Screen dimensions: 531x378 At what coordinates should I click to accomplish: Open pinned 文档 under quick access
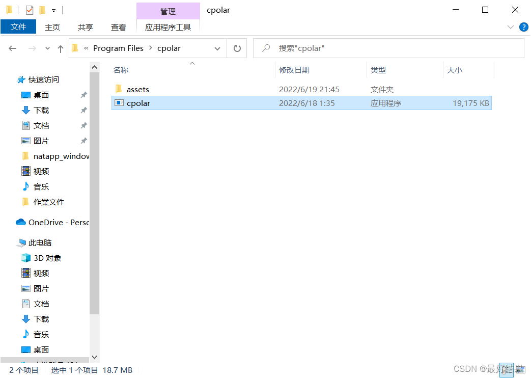click(41, 126)
